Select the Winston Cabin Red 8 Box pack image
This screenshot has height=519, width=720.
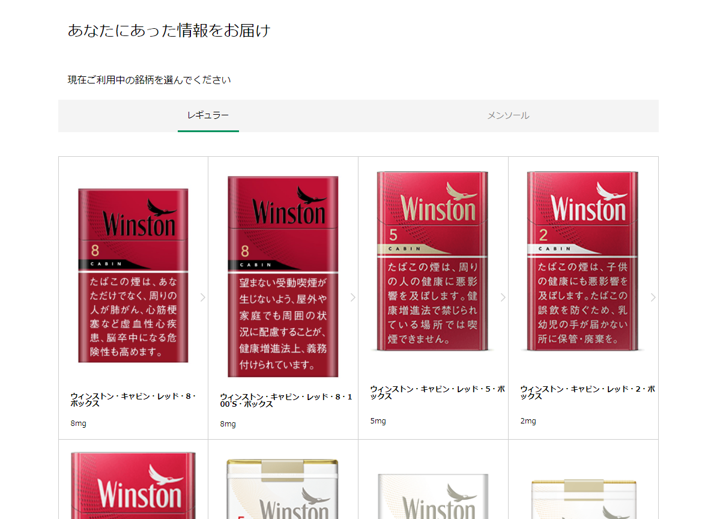[133, 276]
